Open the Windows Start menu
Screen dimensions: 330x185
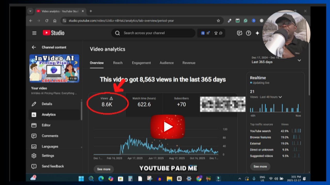(x=81, y=178)
